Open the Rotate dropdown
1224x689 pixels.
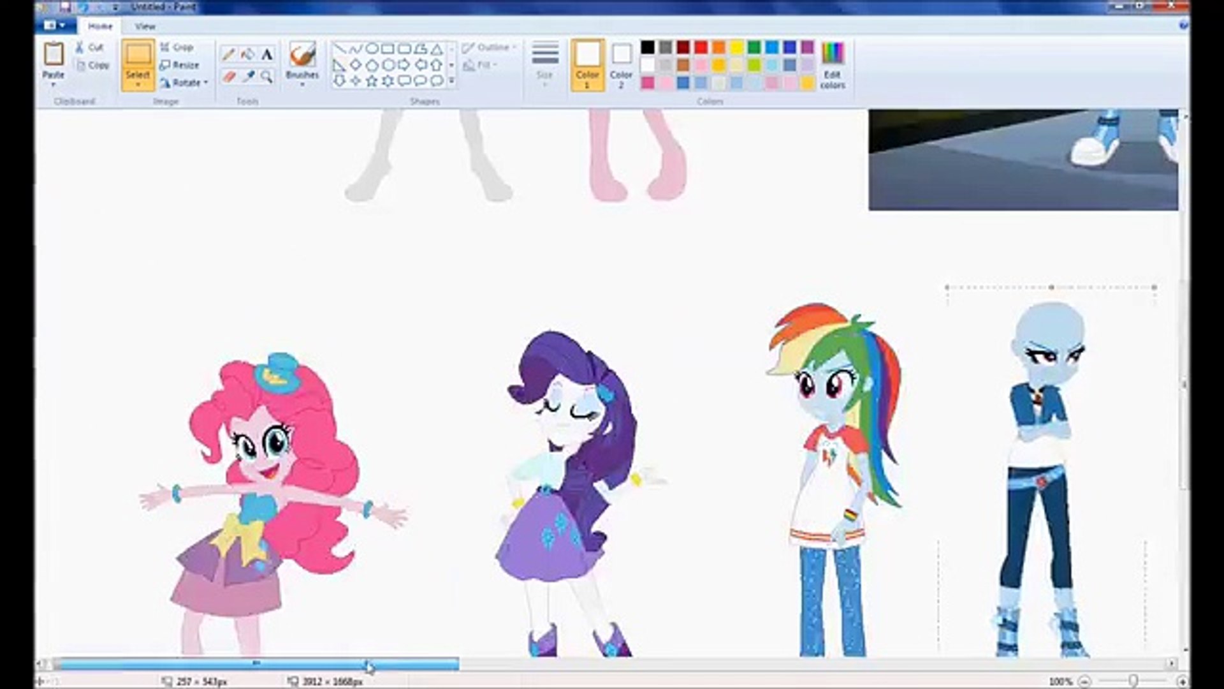(205, 83)
